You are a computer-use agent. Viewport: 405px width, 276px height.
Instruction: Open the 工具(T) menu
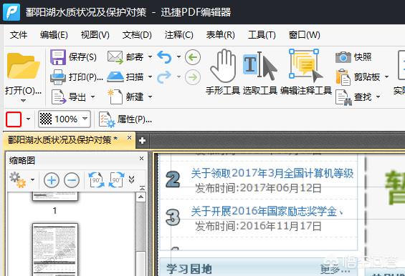click(x=262, y=35)
